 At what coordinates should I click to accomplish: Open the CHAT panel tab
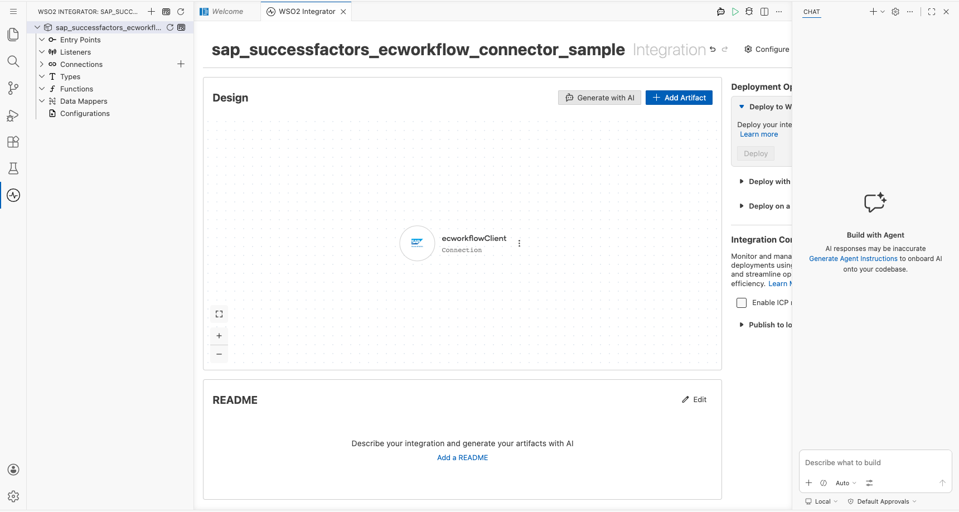(812, 12)
